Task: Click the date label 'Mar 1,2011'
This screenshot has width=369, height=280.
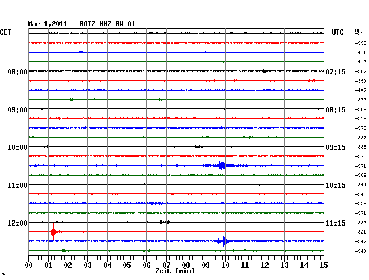Action: coord(48,24)
